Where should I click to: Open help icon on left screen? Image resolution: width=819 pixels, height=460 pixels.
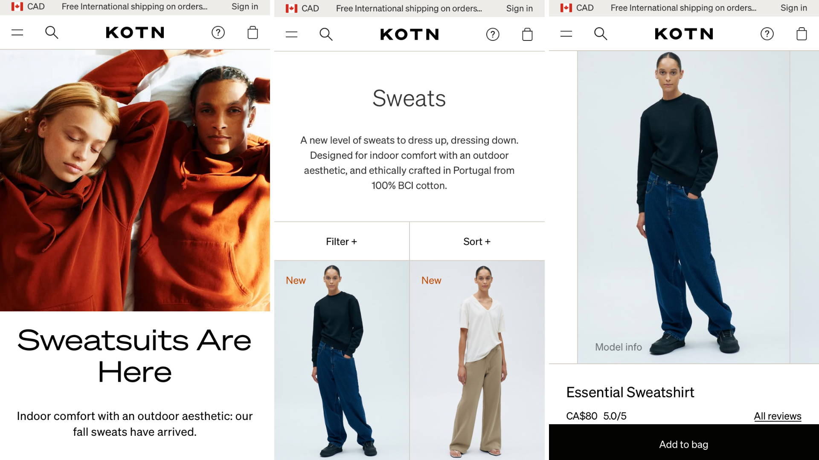tap(218, 32)
